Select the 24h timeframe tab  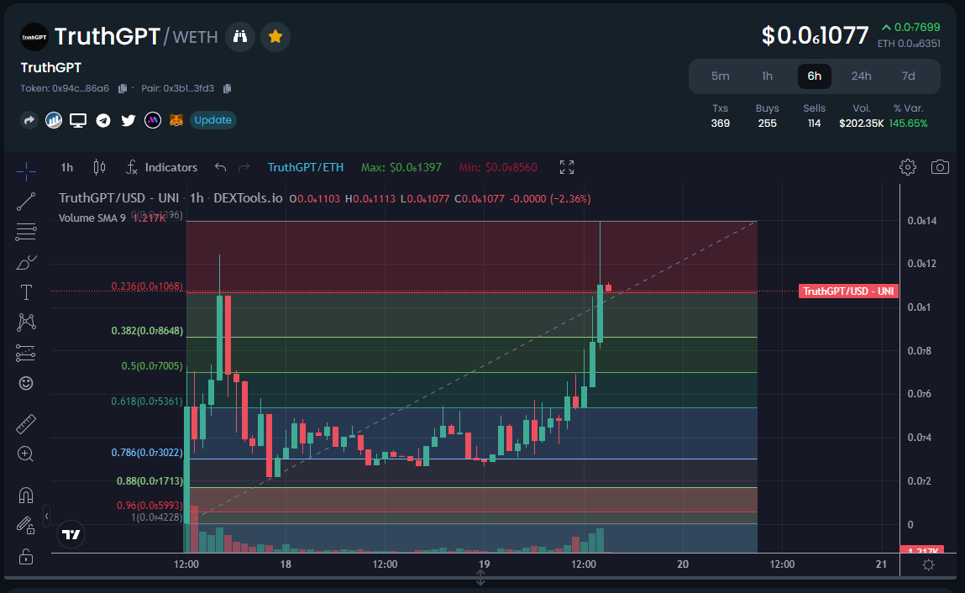point(861,76)
